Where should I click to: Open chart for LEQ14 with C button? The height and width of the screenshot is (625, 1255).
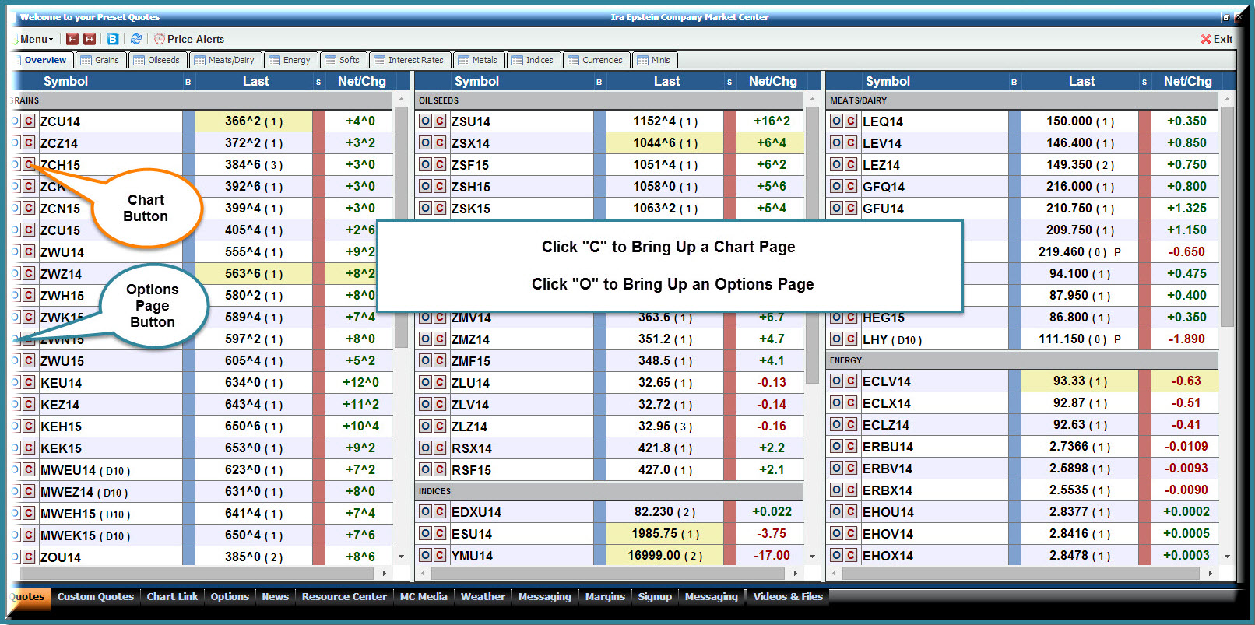tap(851, 121)
